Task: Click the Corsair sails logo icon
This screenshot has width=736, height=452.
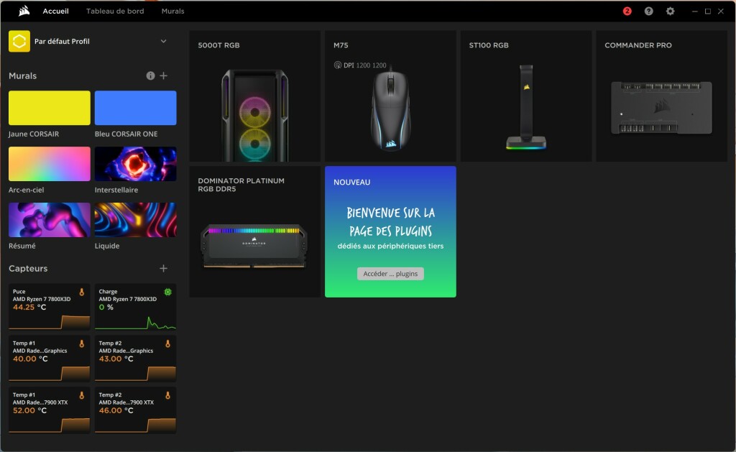Action: [x=24, y=11]
